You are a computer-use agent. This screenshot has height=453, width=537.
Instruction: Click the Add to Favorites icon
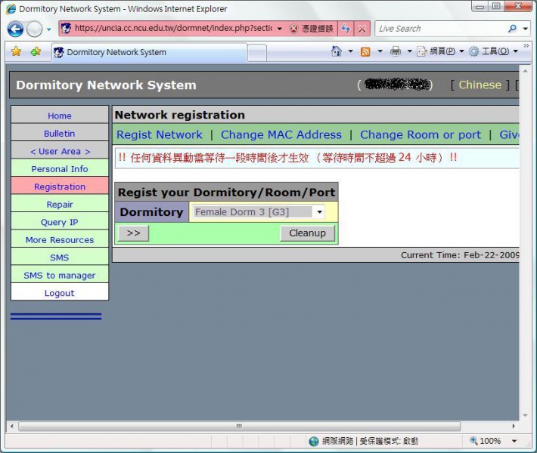click(36, 52)
